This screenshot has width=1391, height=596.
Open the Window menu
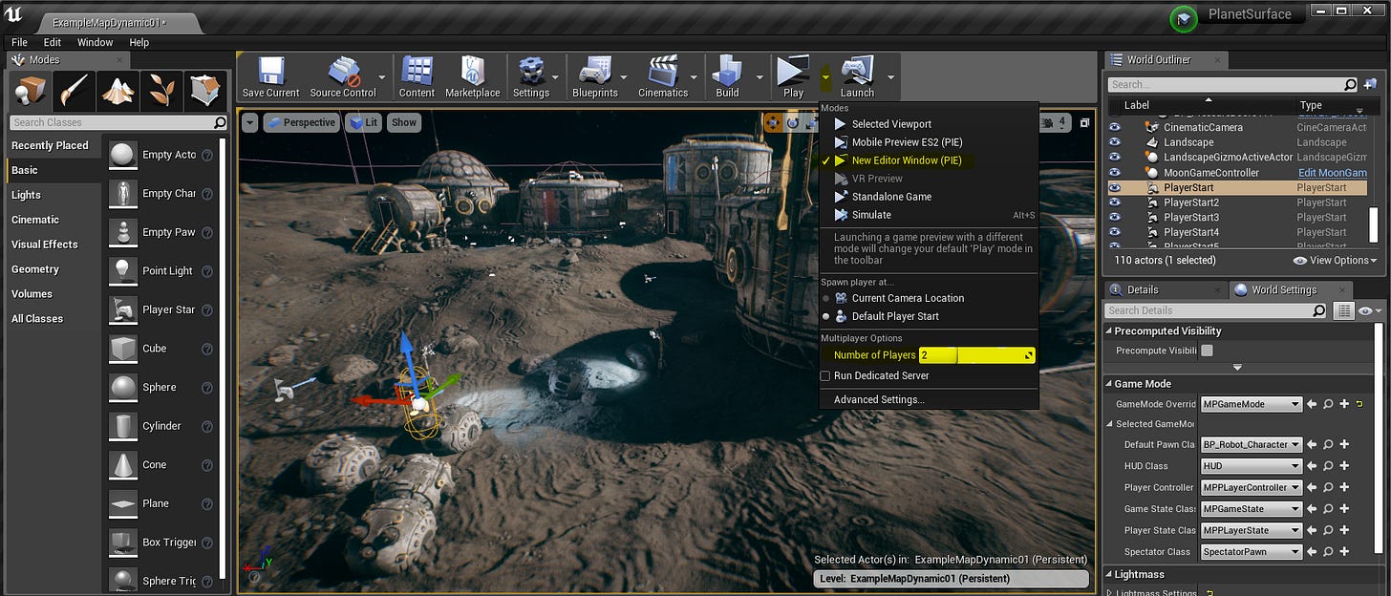click(x=96, y=43)
